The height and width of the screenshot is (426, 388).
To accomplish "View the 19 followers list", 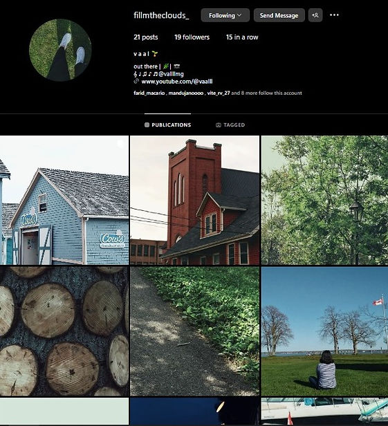I will 192,37.
